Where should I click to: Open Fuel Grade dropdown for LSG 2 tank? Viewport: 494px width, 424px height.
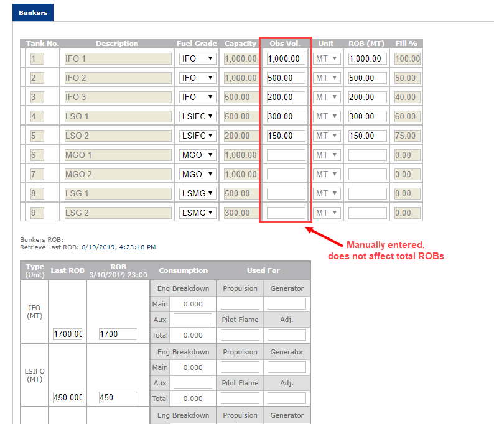[197, 213]
